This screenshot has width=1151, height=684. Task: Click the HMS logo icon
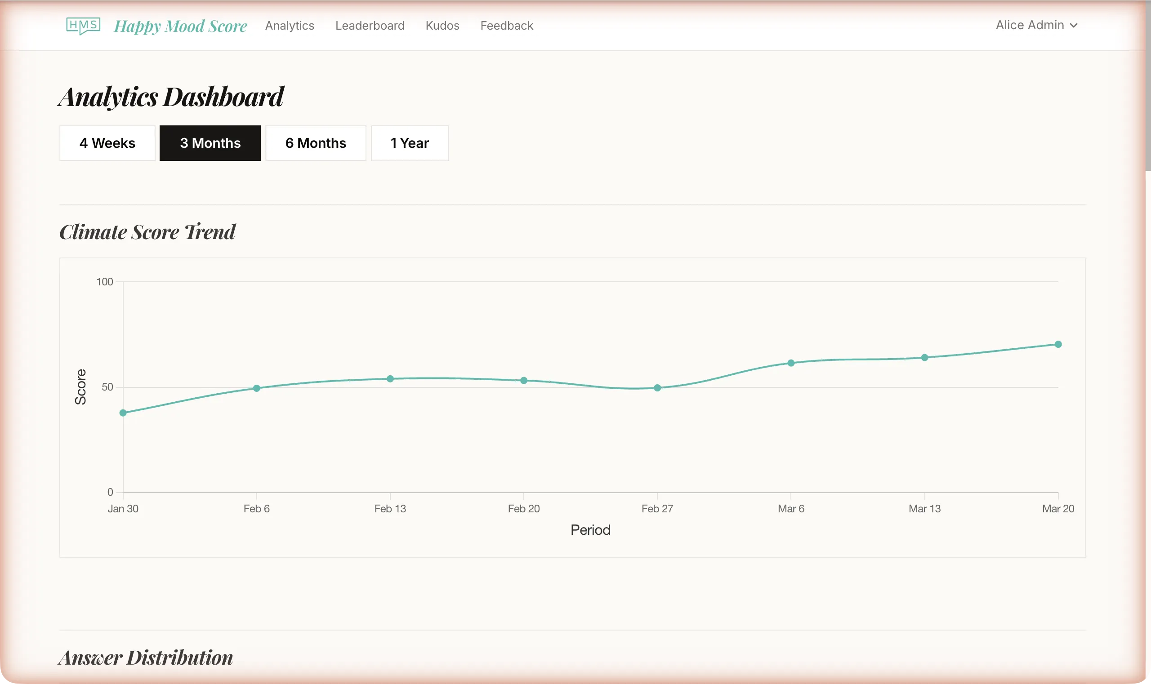83,25
